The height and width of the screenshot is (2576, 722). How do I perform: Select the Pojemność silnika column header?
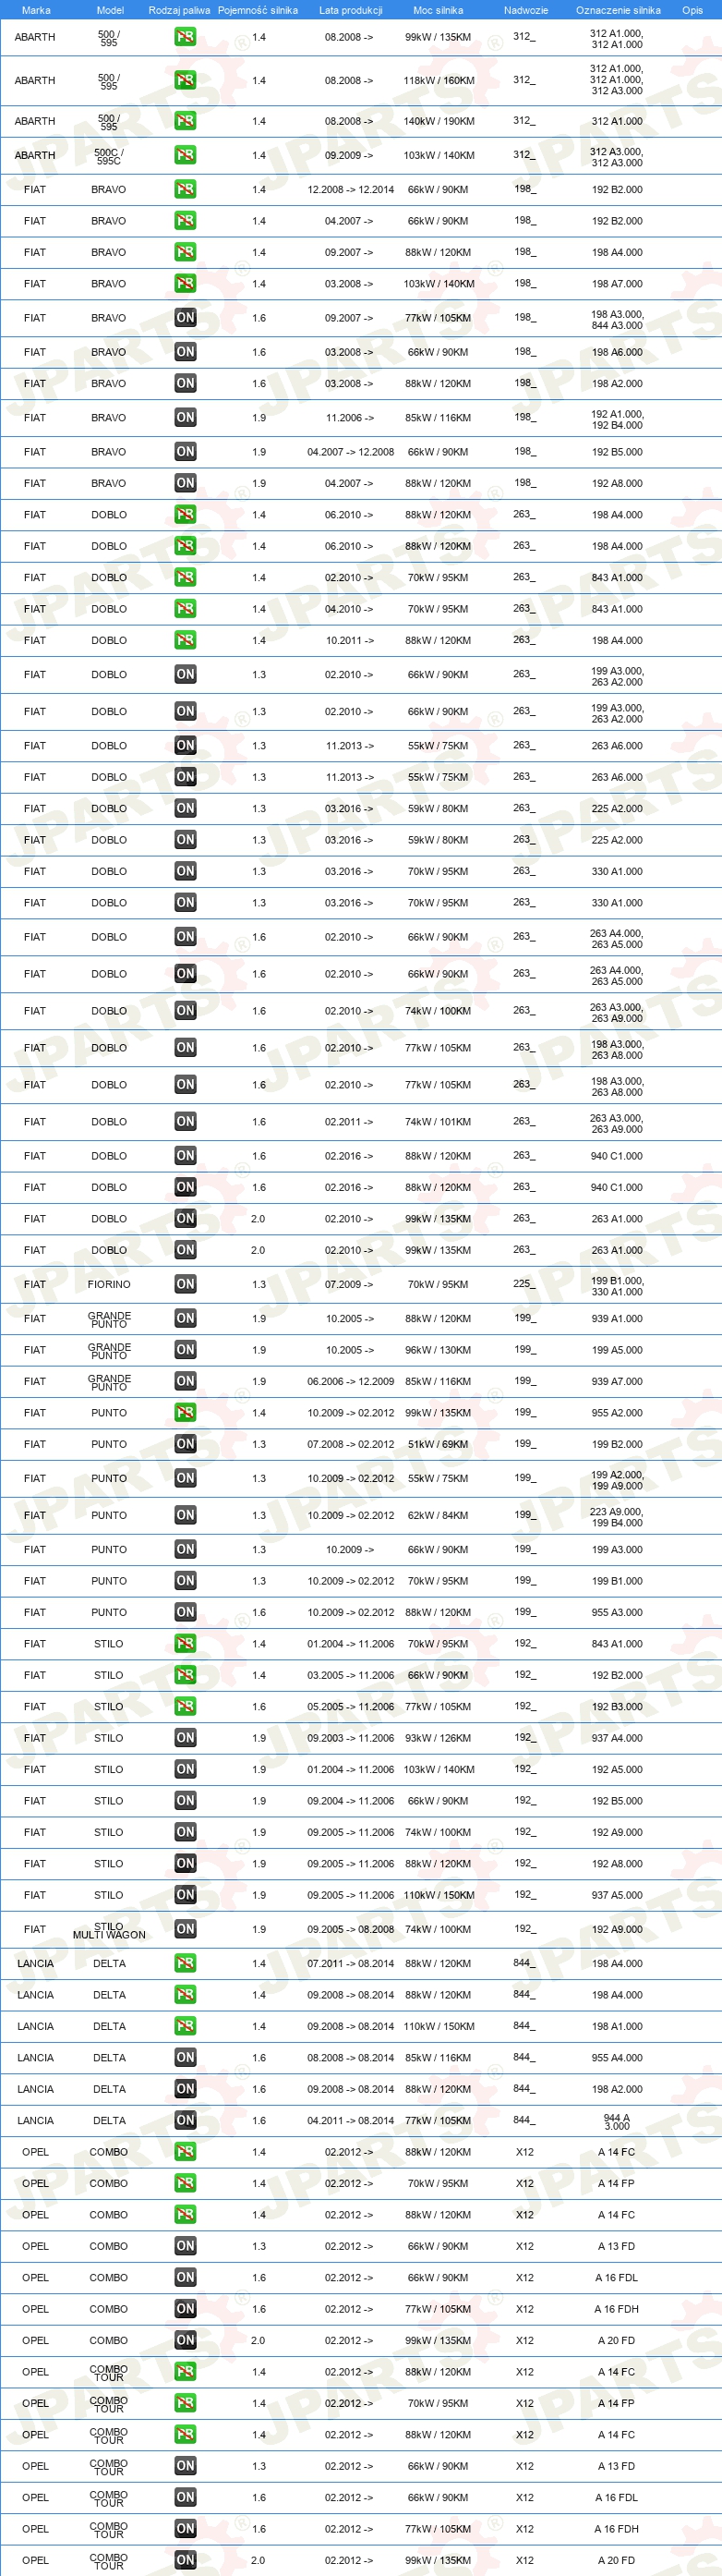[258, 10]
